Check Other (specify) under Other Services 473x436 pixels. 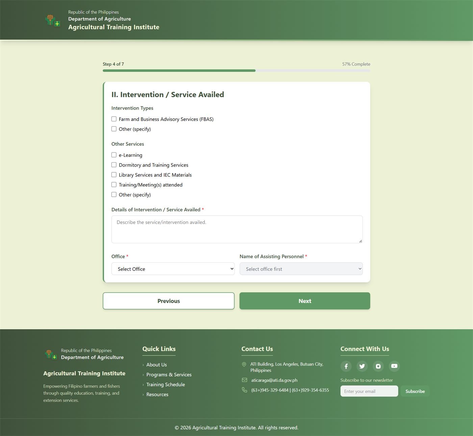coord(114,194)
